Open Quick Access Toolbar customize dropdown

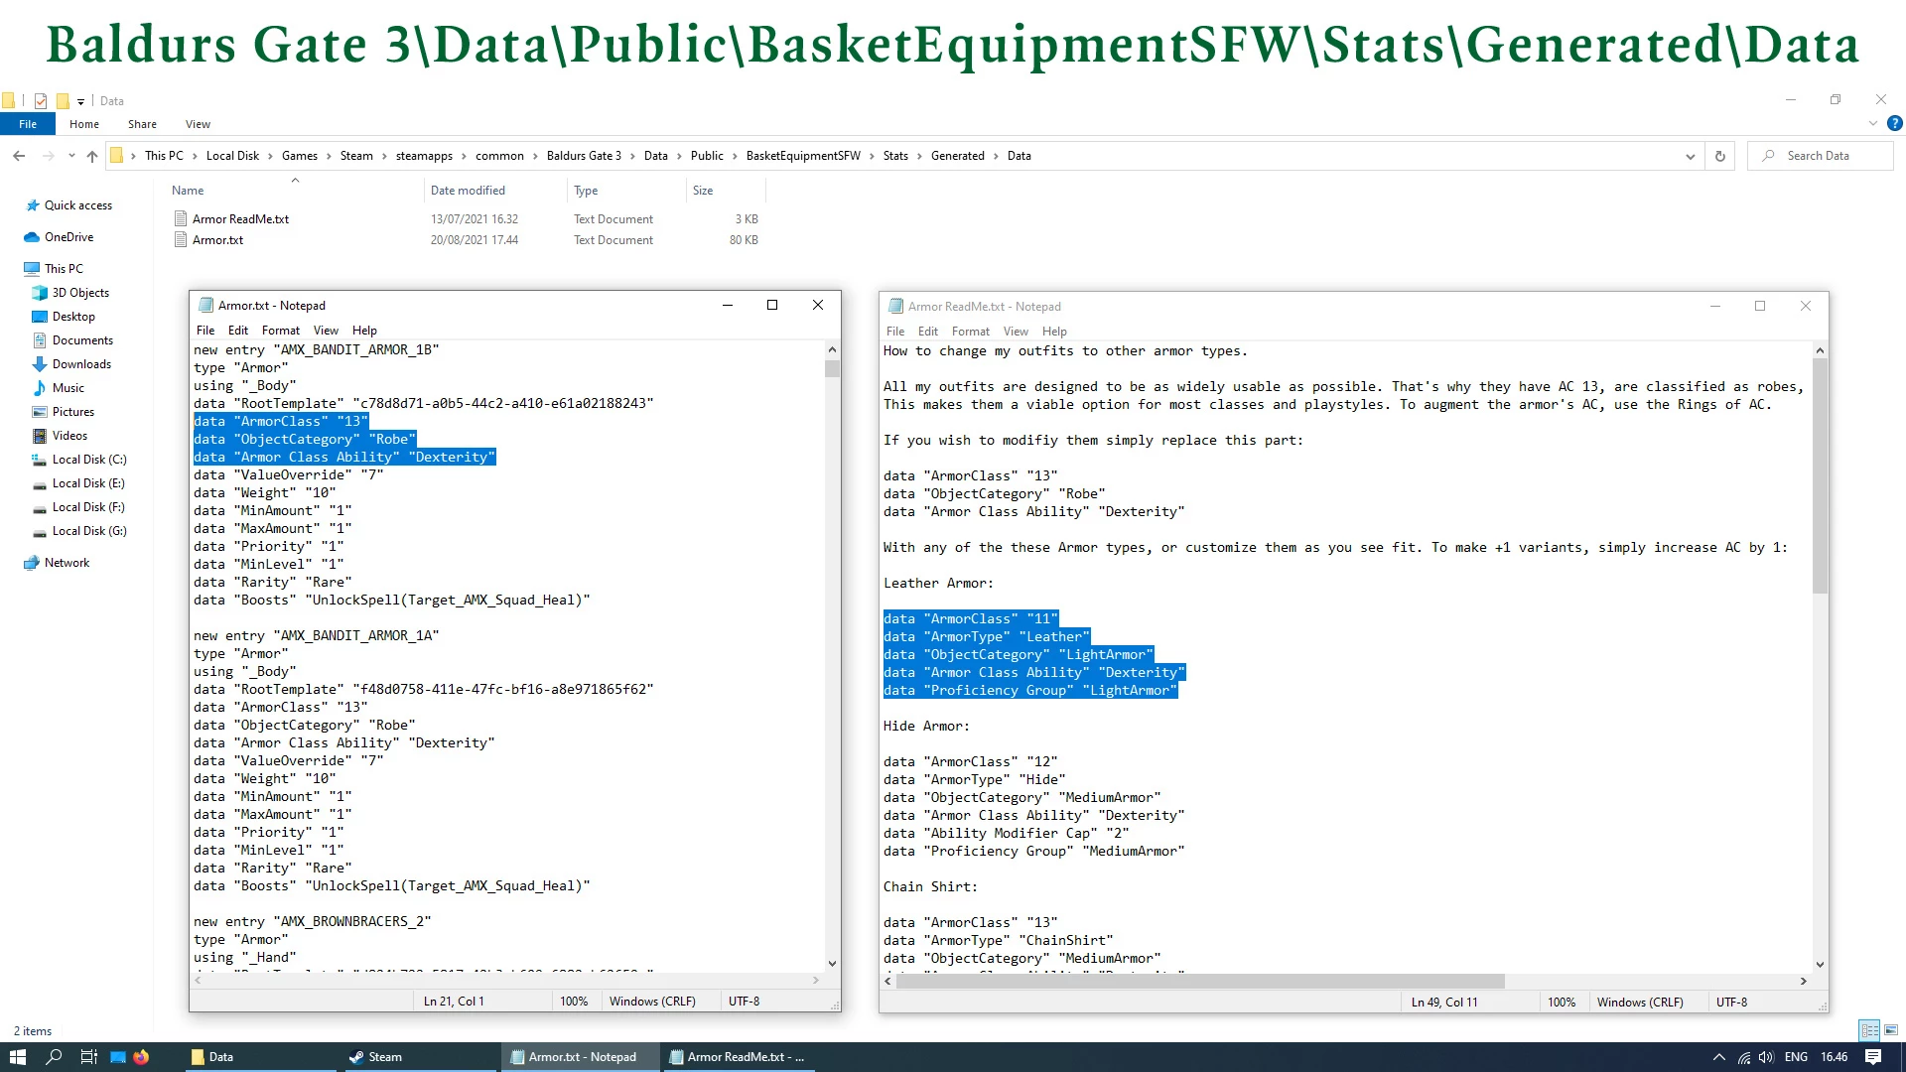point(81,101)
